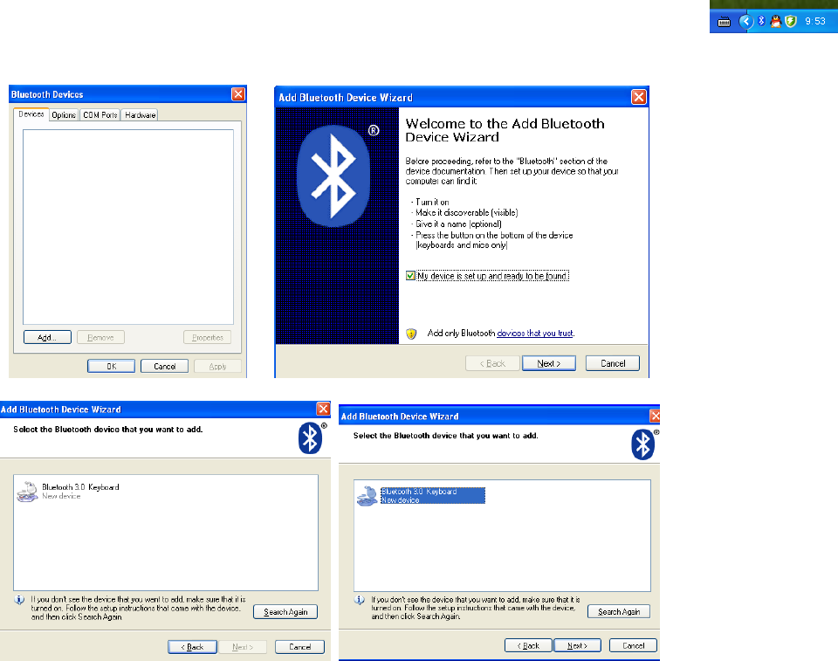Click info icon in bottom-right wizard
The image size is (838, 661).
[x=360, y=600]
